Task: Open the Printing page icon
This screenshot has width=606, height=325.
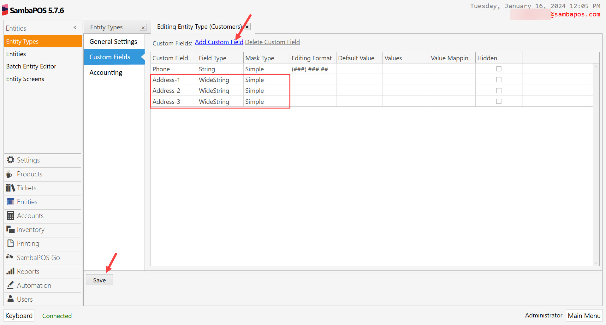Action: point(10,243)
